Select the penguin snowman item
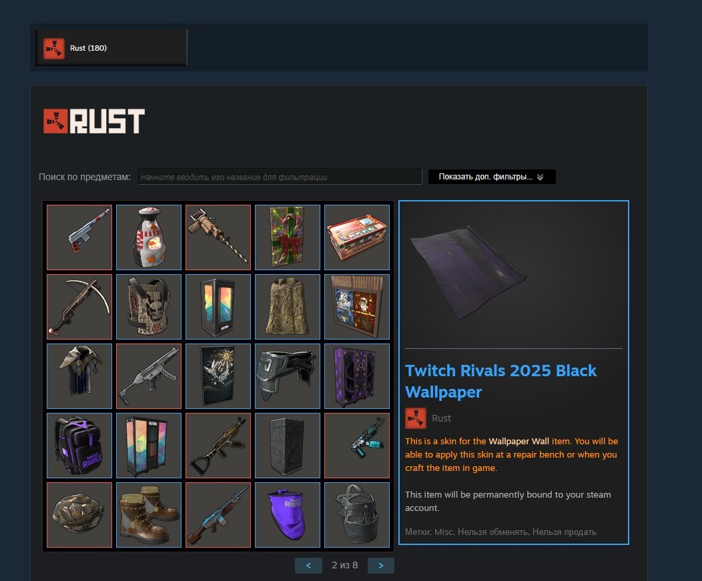 tap(149, 237)
